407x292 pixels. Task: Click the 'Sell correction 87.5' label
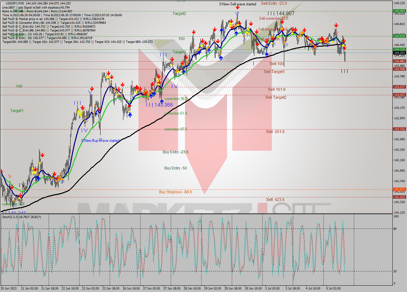(x=273, y=18)
